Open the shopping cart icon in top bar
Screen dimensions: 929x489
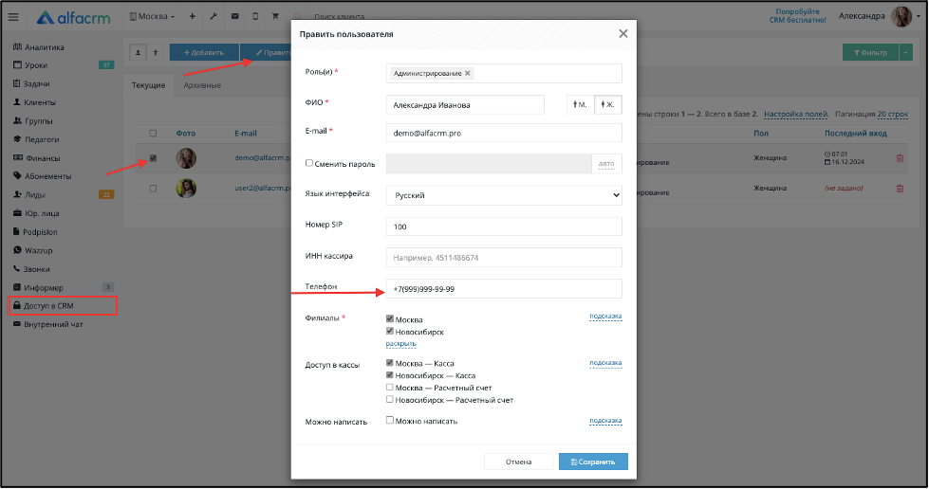point(275,16)
